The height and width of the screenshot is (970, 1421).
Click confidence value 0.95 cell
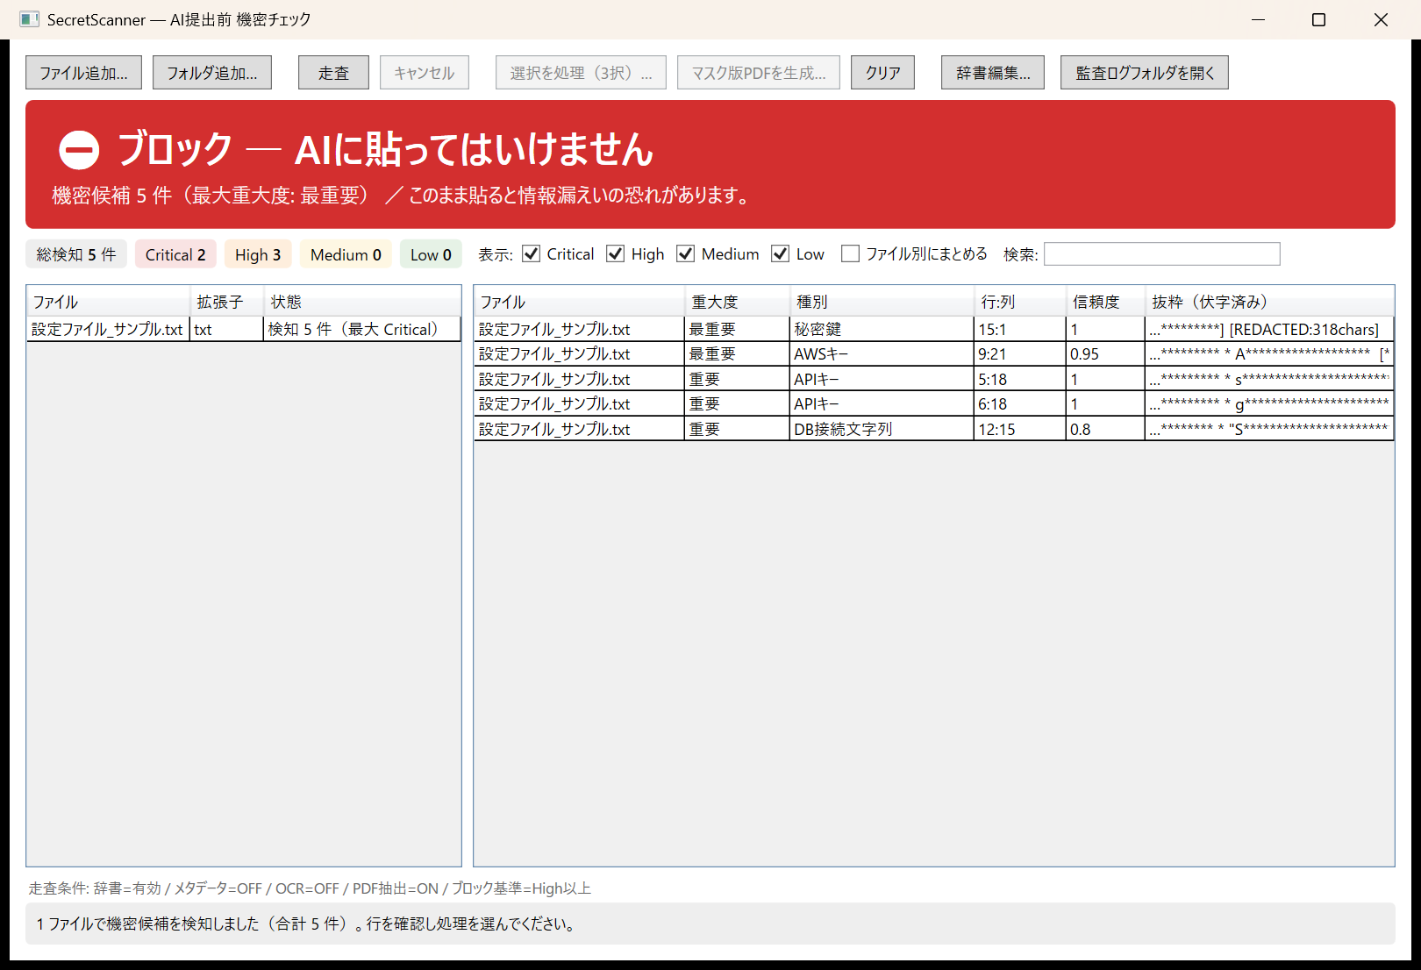[x=1105, y=354]
